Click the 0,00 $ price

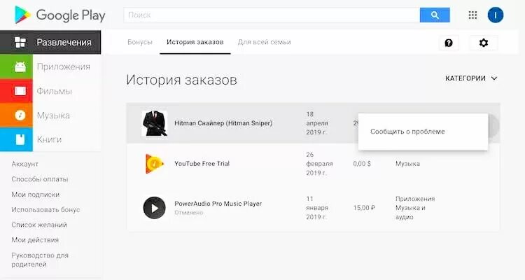(362, 164)
